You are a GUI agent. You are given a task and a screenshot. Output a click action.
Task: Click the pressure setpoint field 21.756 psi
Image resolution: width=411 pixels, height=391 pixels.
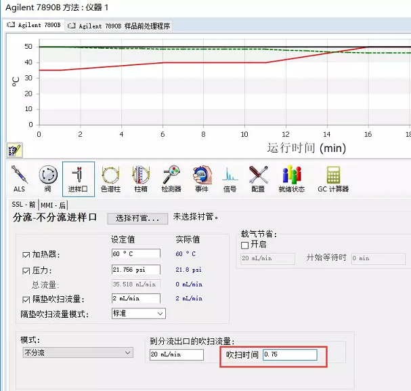pos(136,270)
